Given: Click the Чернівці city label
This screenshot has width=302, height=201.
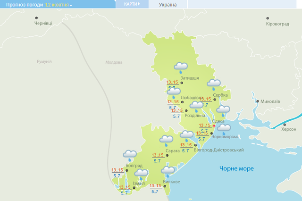Looking at the screenshot, I should (x=43, y=24).
